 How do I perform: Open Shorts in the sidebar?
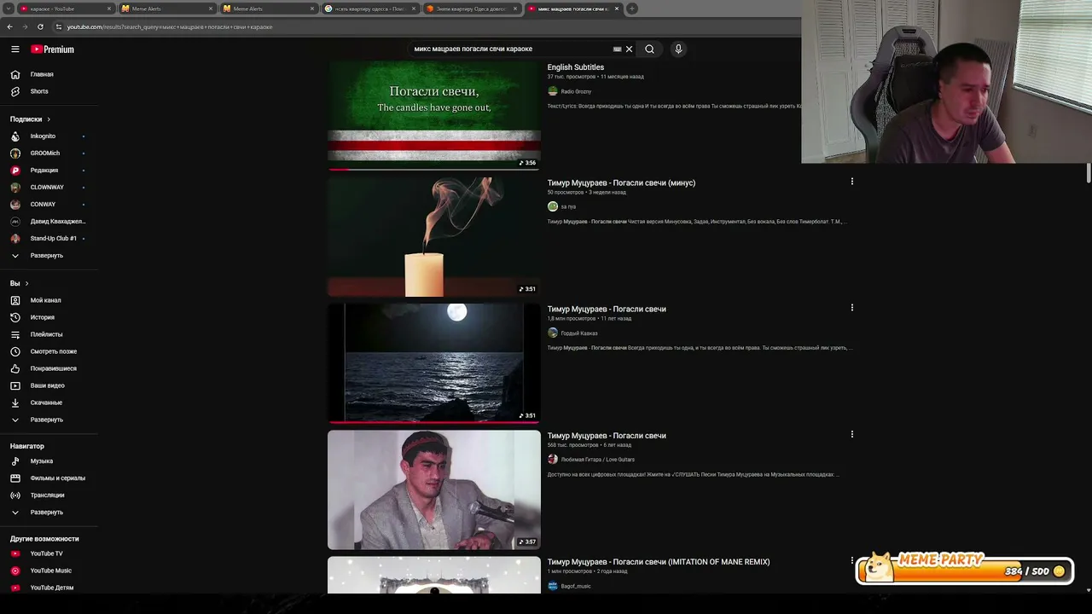[49, 91]
